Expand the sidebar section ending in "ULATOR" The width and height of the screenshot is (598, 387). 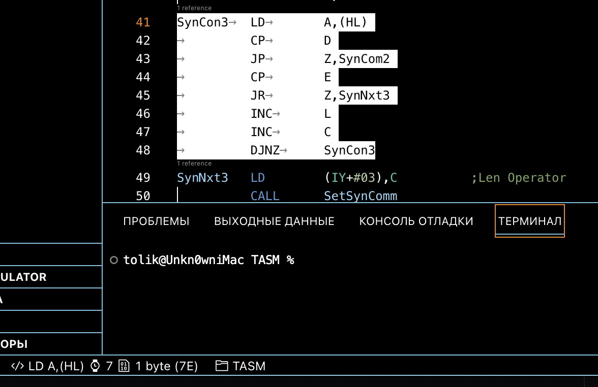coord(51,277)
